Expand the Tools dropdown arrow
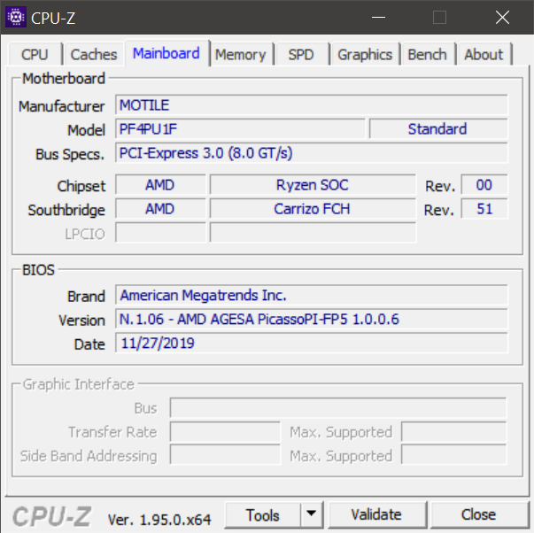 pyautogui.click(x=311, y=514)
